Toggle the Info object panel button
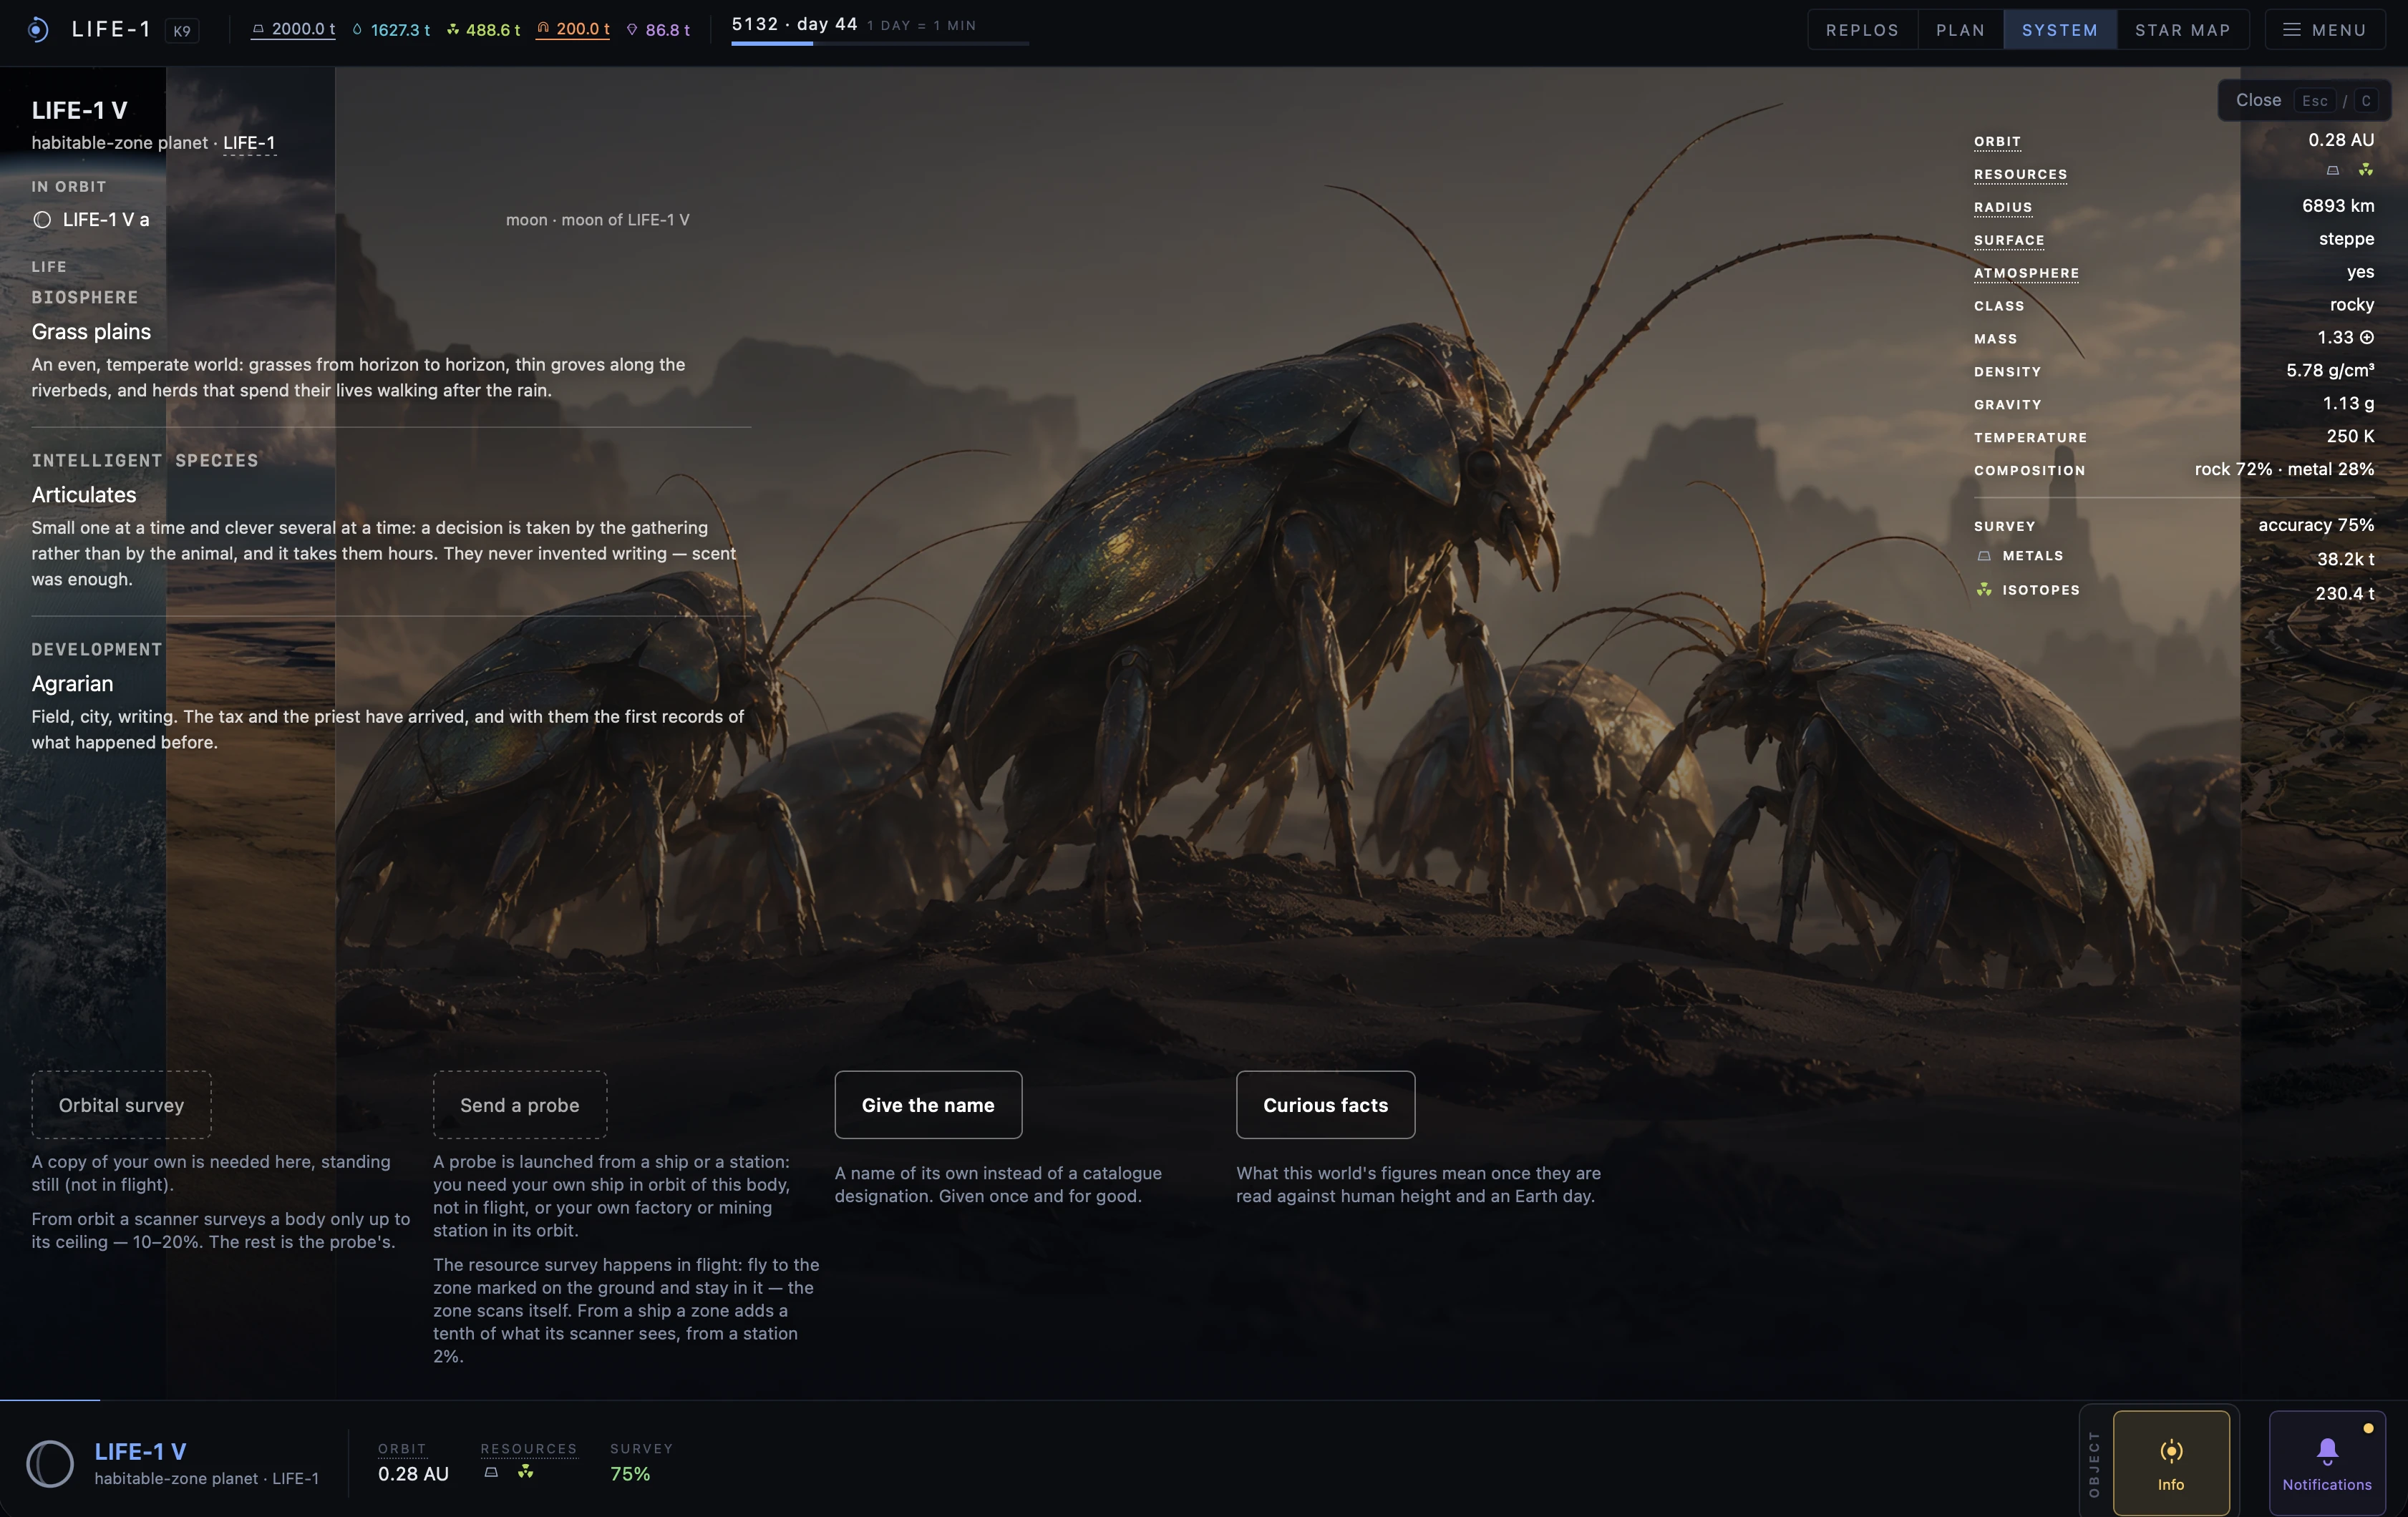The height and width of the screenshot is (1517, 2408). click(2171, 1463)
